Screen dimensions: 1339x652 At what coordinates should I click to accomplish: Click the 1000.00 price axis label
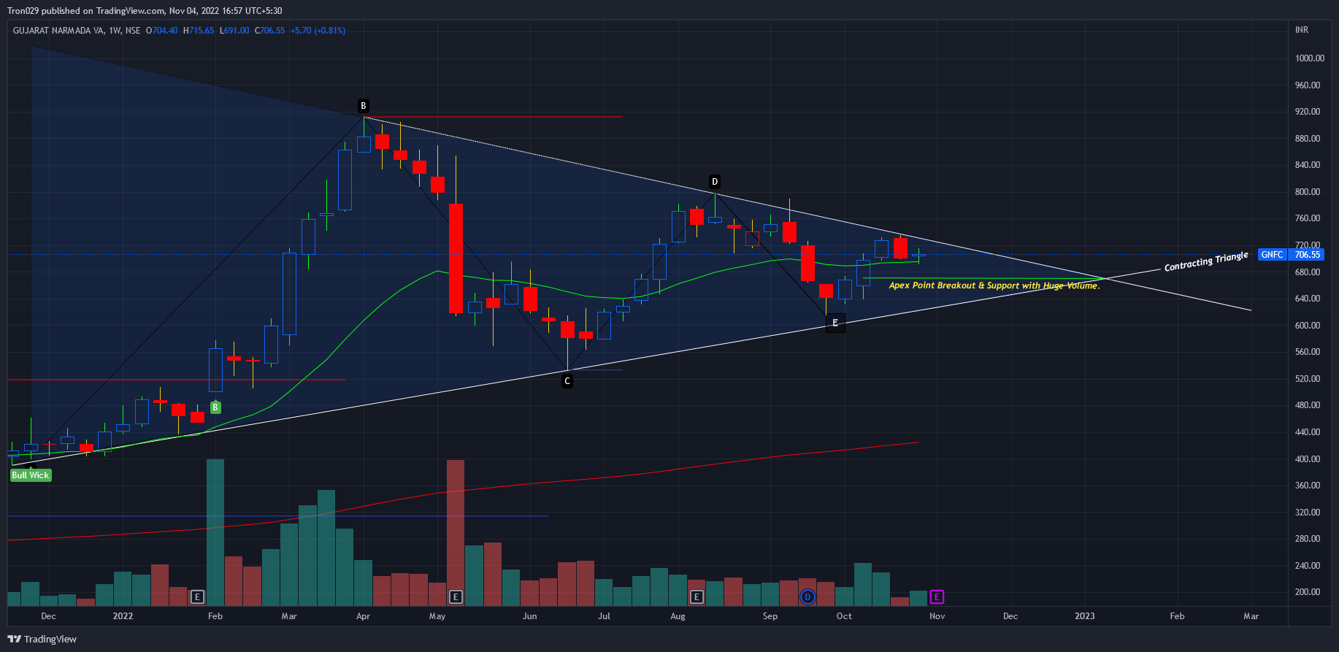point(1310,58)
